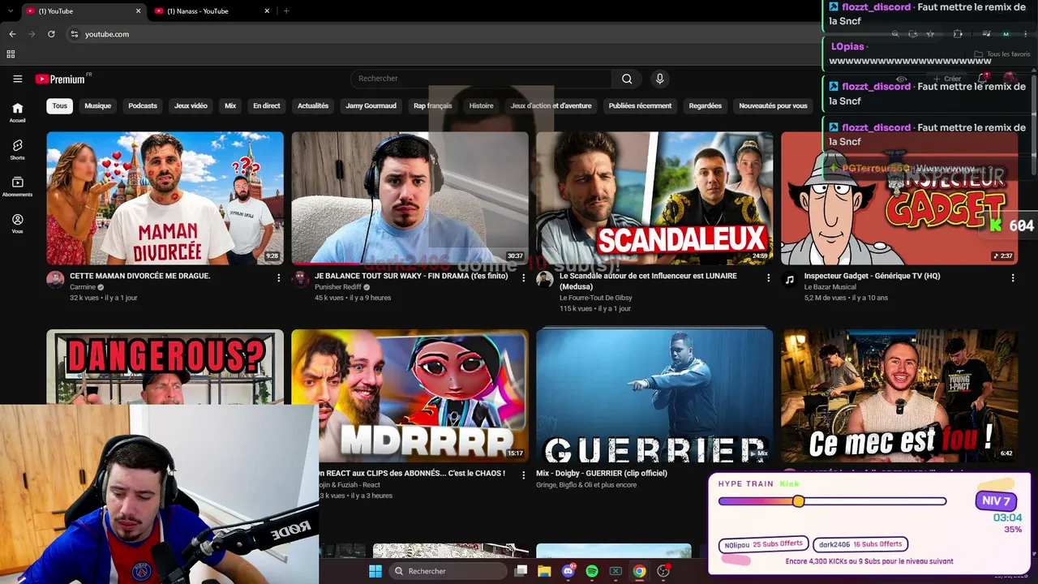Image resolution: width=1038 pixels, height=584 pixels.
Task: Open Shorts in the YouTube sidebar
Action: [17, 149]
